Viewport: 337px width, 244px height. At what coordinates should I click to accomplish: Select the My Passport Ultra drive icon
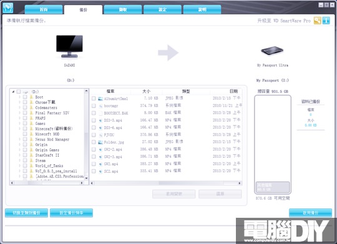(272, 51)
